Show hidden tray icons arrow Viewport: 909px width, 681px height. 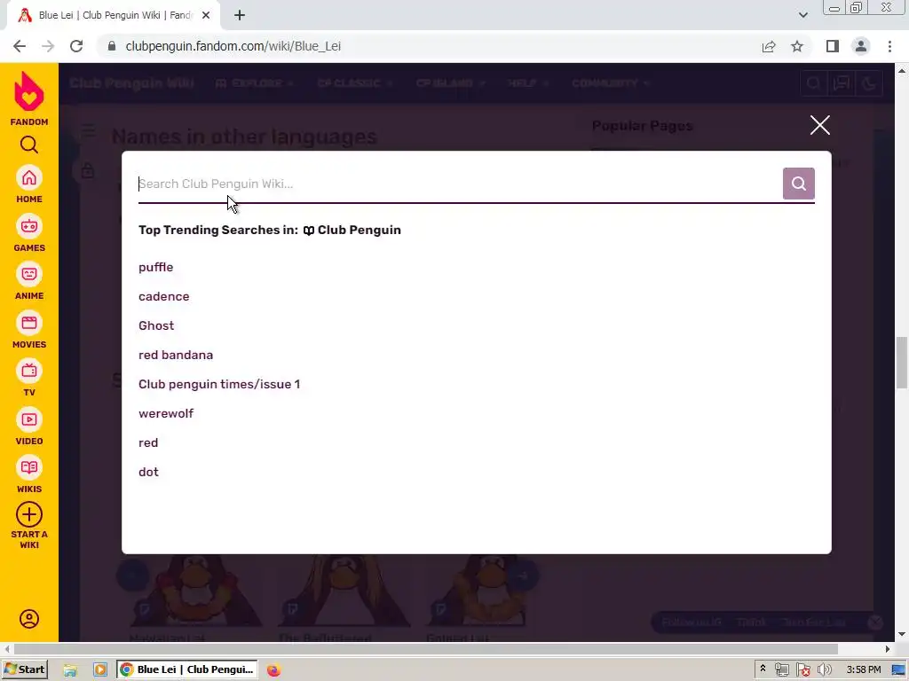(763, 669)
